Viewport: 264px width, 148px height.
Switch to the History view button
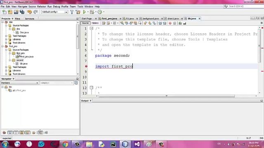[95, 23]
